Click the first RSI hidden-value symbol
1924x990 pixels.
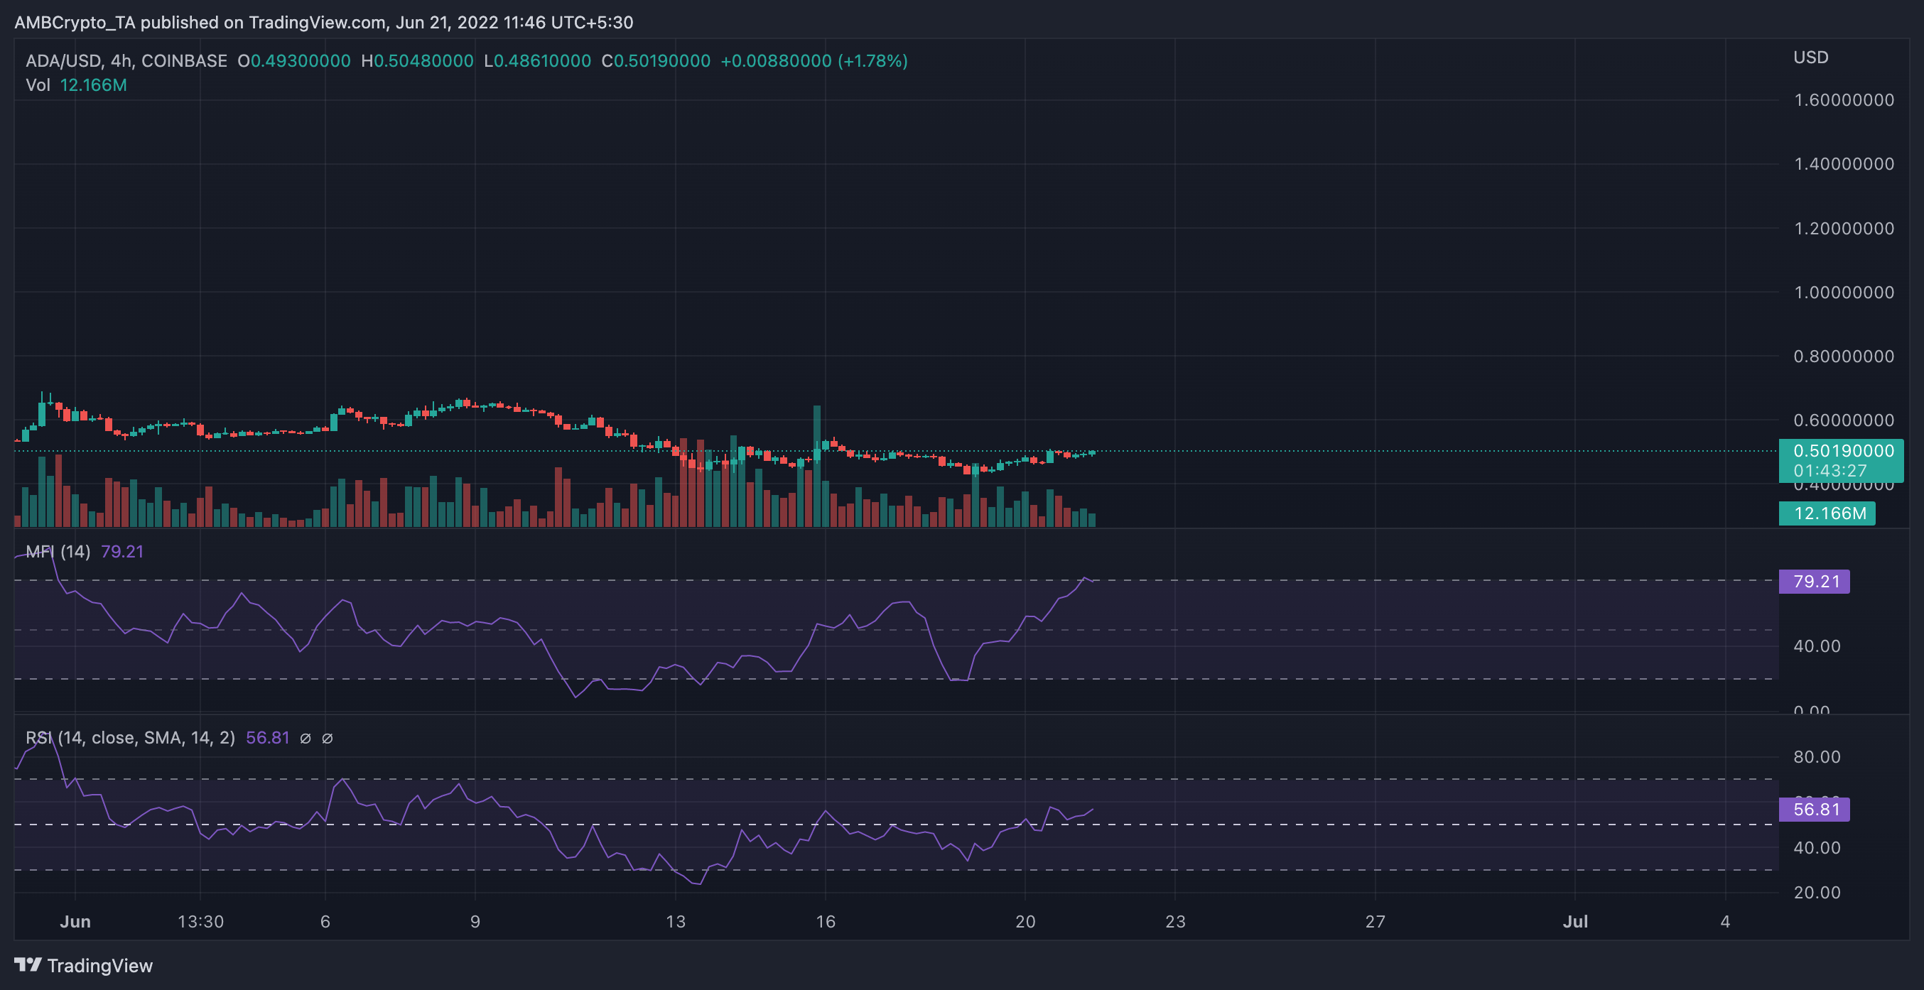pos(306,739)
